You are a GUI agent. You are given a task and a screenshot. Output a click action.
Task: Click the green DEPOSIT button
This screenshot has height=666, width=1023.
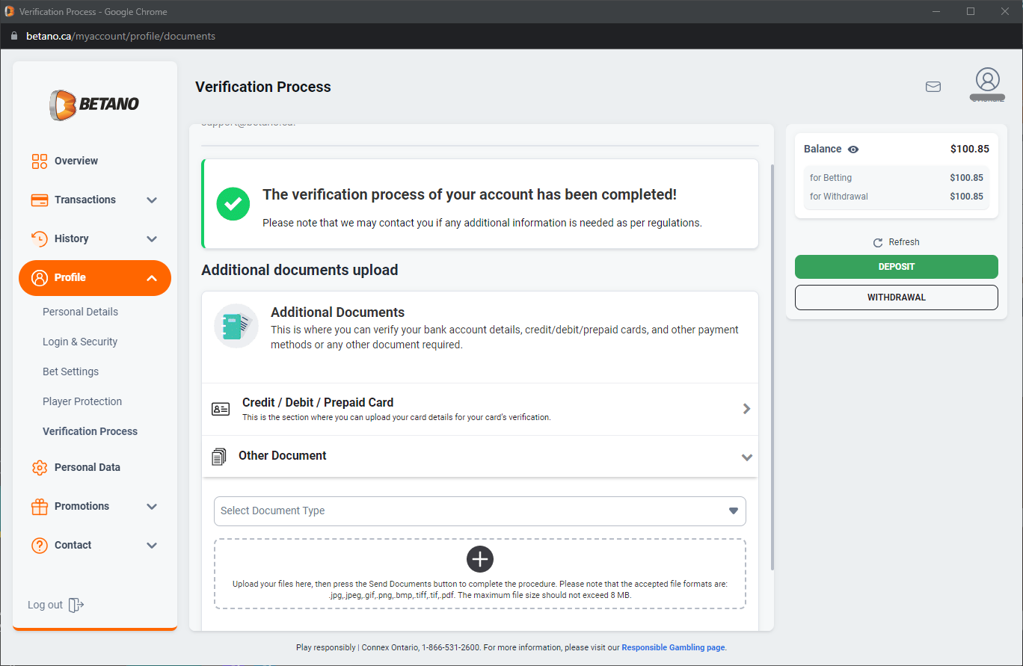tap(896, 267)
